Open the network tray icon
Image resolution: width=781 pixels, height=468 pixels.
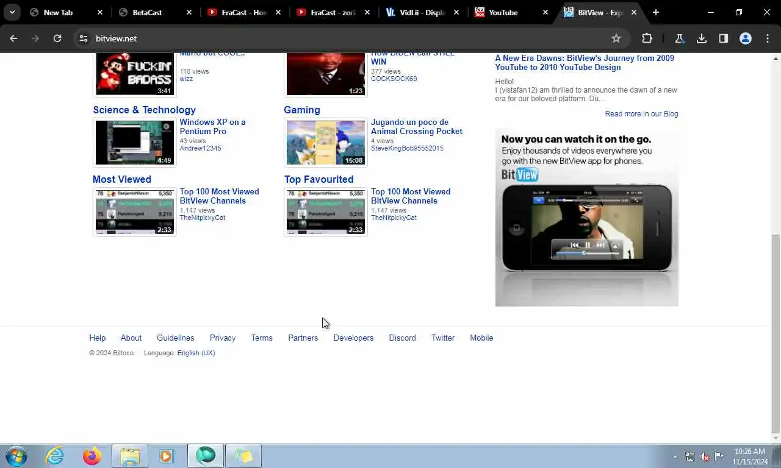tap(690, 456)
